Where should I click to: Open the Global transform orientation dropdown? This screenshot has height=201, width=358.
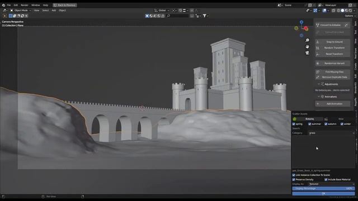point(162,11)
